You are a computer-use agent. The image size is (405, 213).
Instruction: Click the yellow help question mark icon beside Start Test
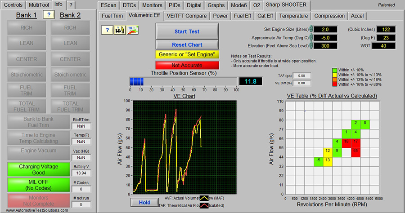pos(108,30)
